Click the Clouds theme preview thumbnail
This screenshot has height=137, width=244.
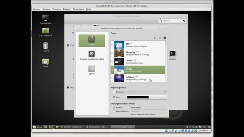pos(119,70)
